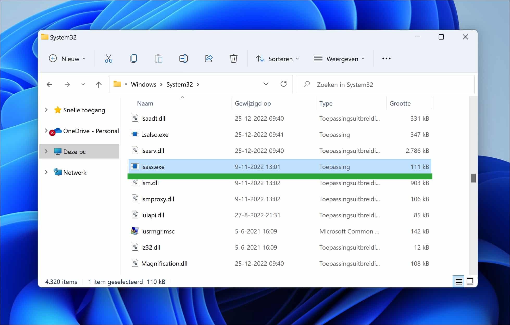Cut the selected file using scissors icon
Image resolution: width=510 pixels, height=325 pixels.
tap(108, 58)
